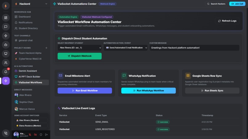Open the dashboard grid icon in rail
The height and width of the screenshot is (139, 248).
(x=6, y=18)
